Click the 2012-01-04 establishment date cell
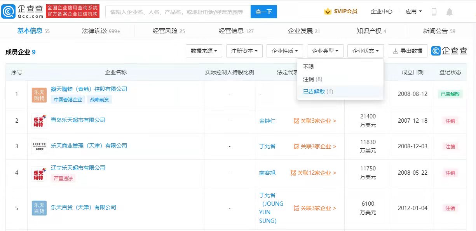 coord(413,208)
